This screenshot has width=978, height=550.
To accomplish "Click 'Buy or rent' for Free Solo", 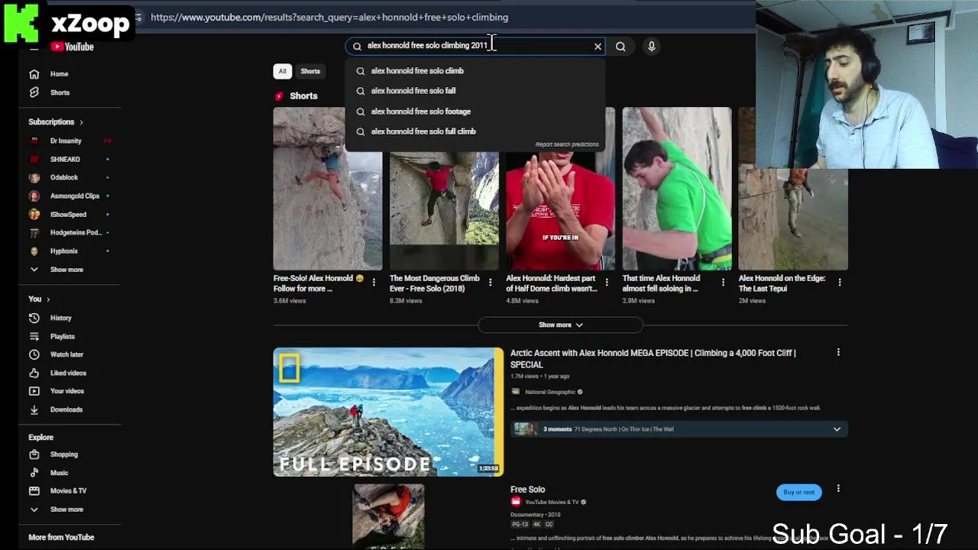I will (x=798, y=493).
